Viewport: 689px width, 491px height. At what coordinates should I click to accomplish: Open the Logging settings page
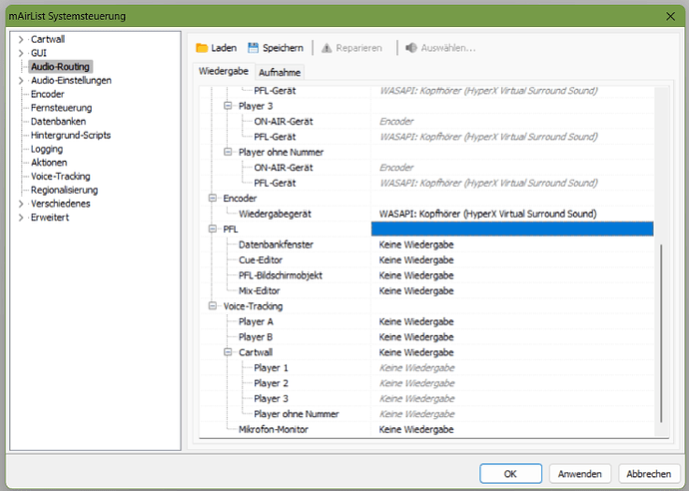(47, 149)
